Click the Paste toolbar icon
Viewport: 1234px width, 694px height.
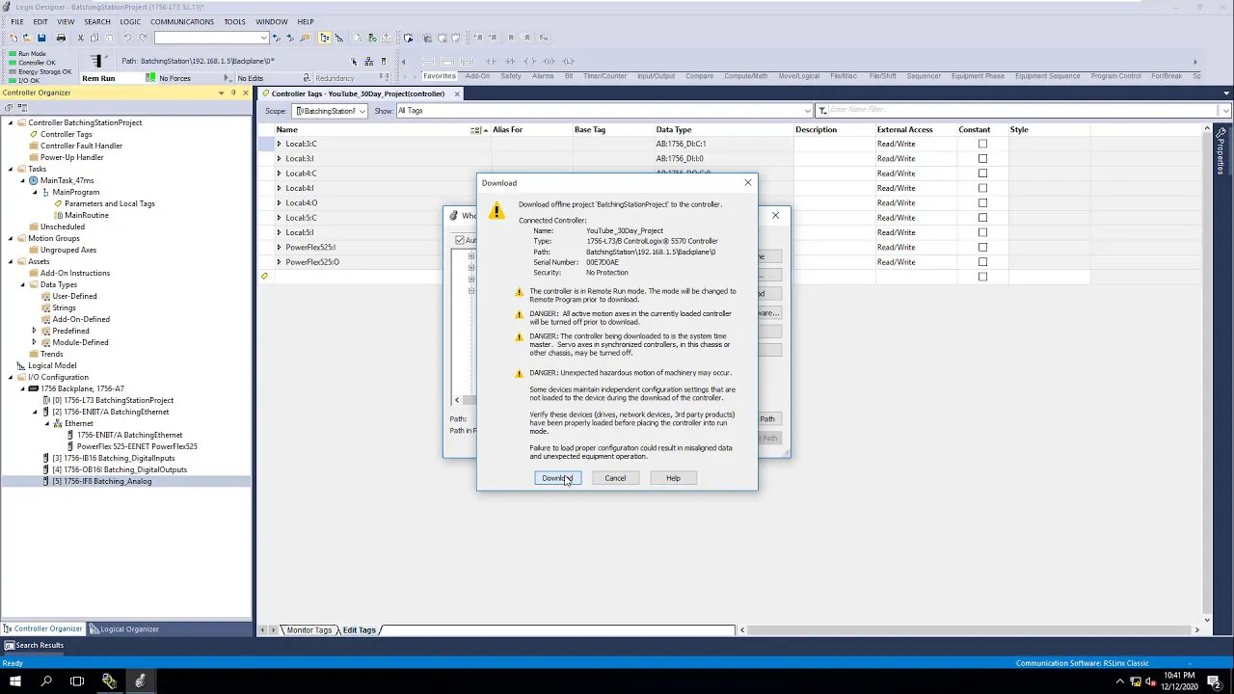point(109,38)
